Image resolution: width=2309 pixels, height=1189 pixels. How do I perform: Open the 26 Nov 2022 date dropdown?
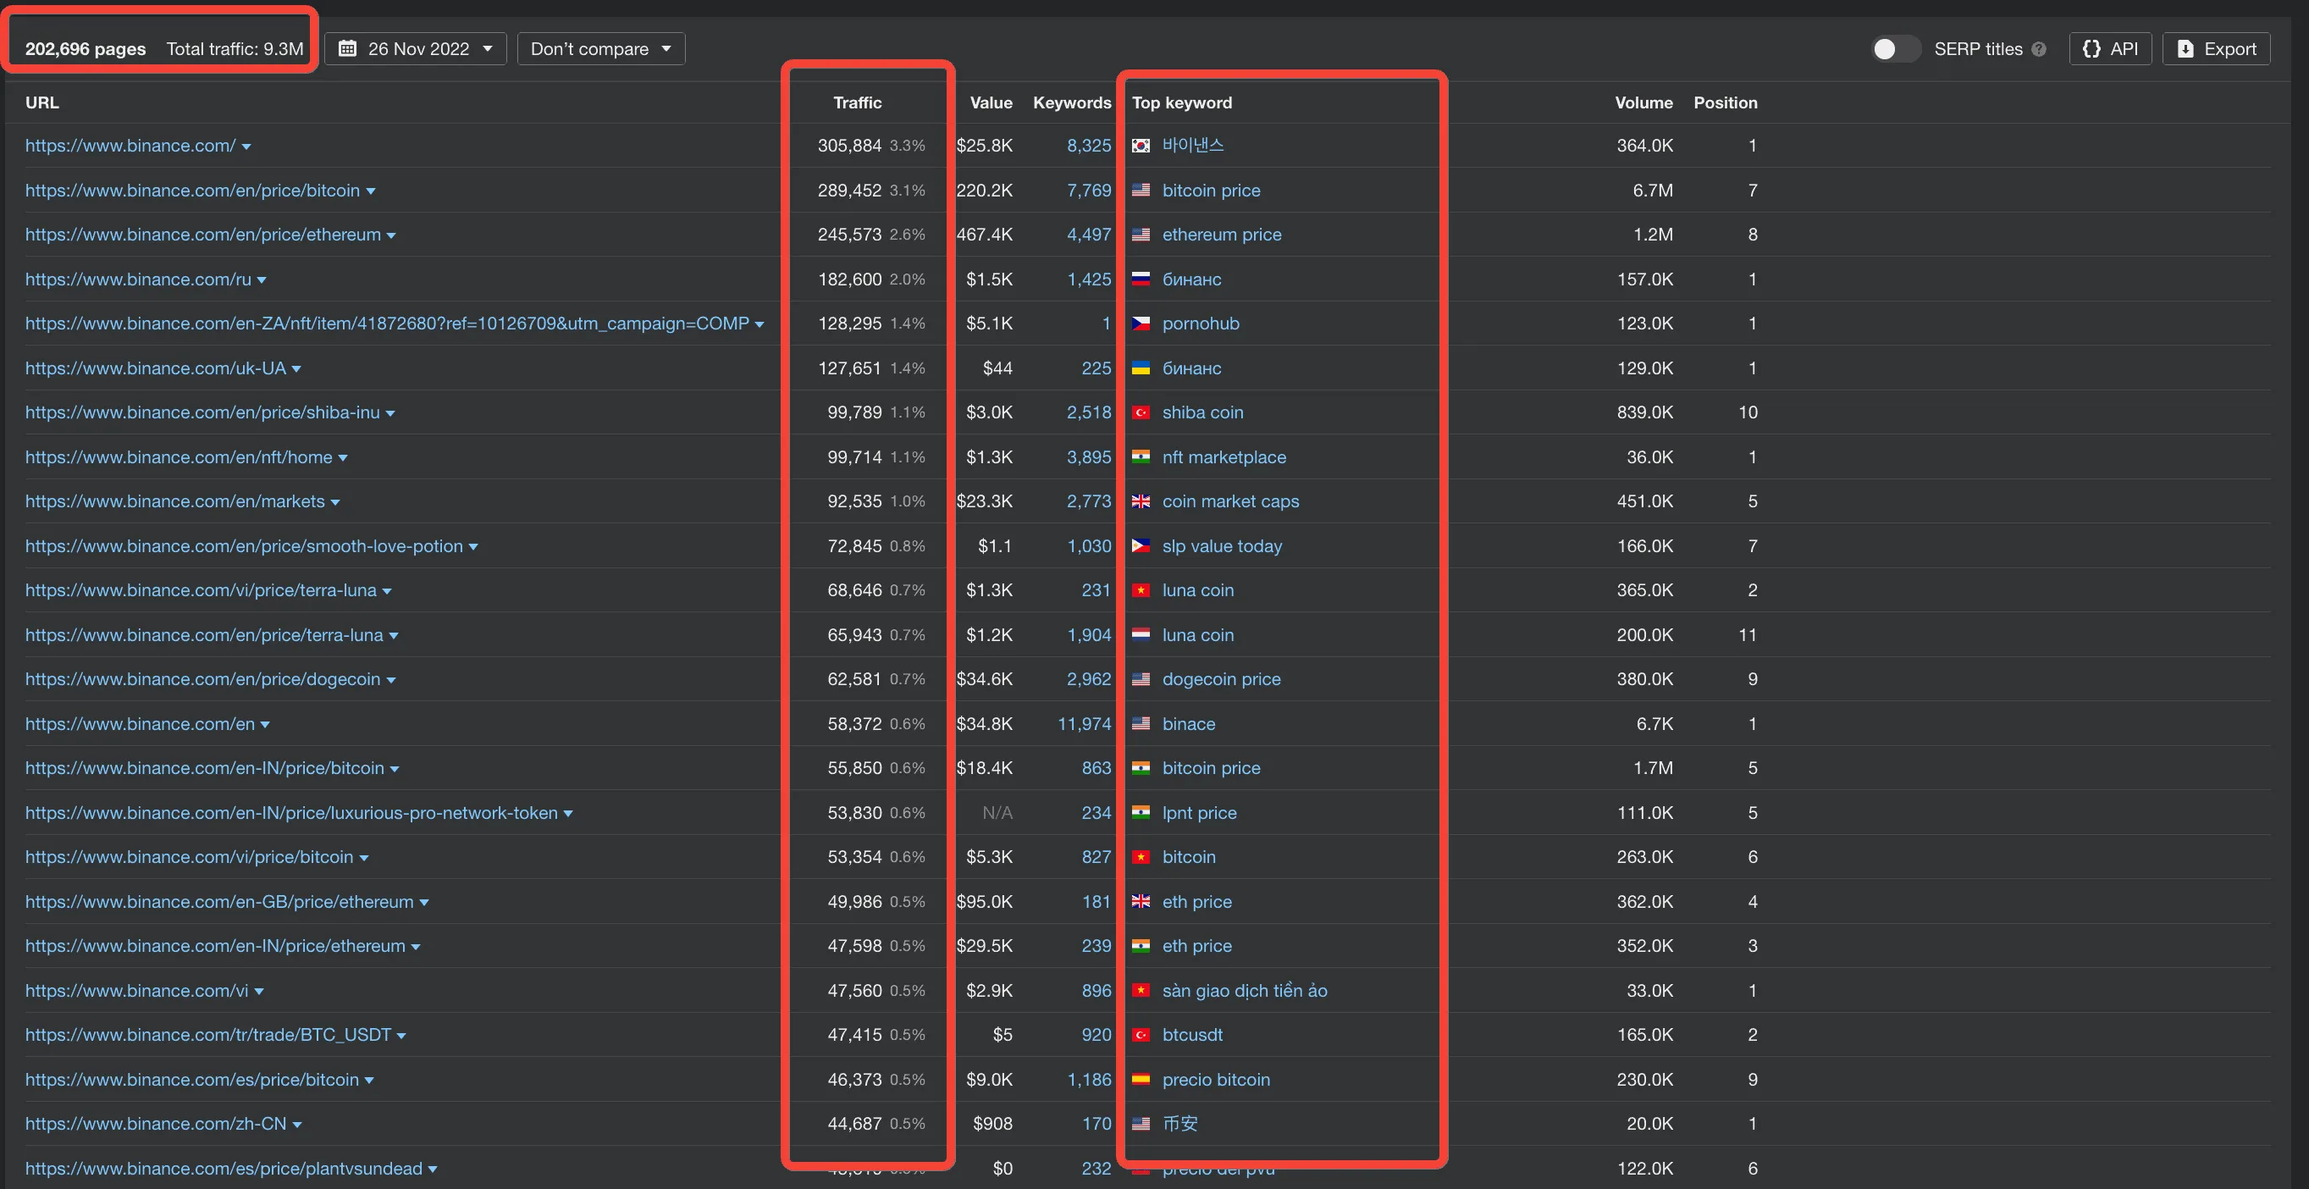[x=415, y=48]
